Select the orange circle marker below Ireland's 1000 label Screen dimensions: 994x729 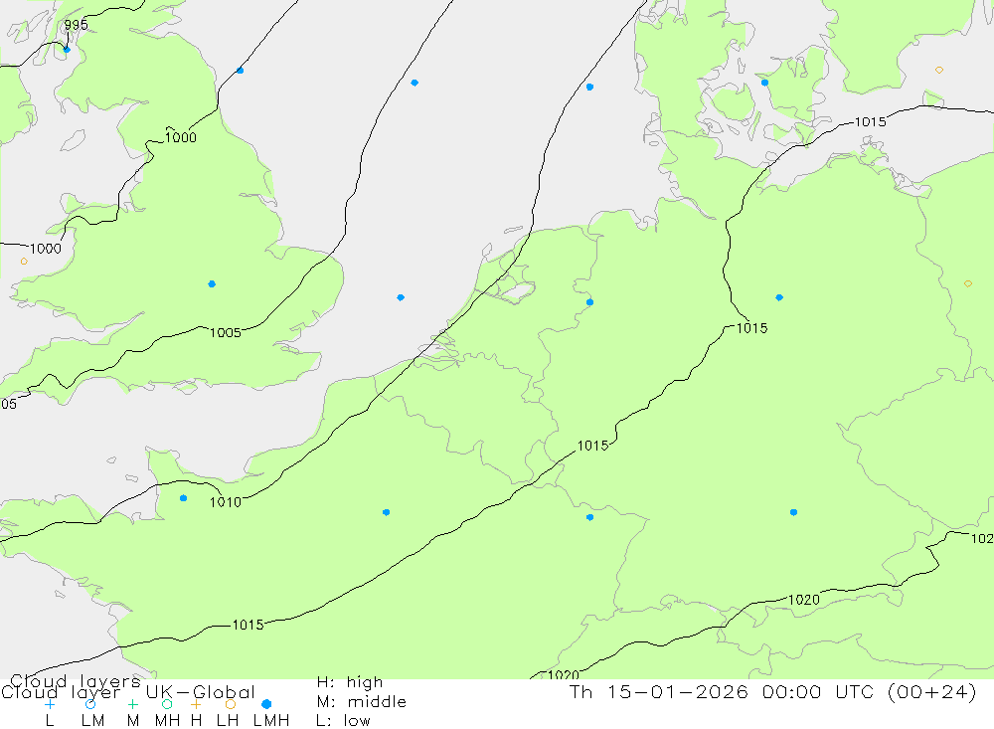click(x=24, y=262)
